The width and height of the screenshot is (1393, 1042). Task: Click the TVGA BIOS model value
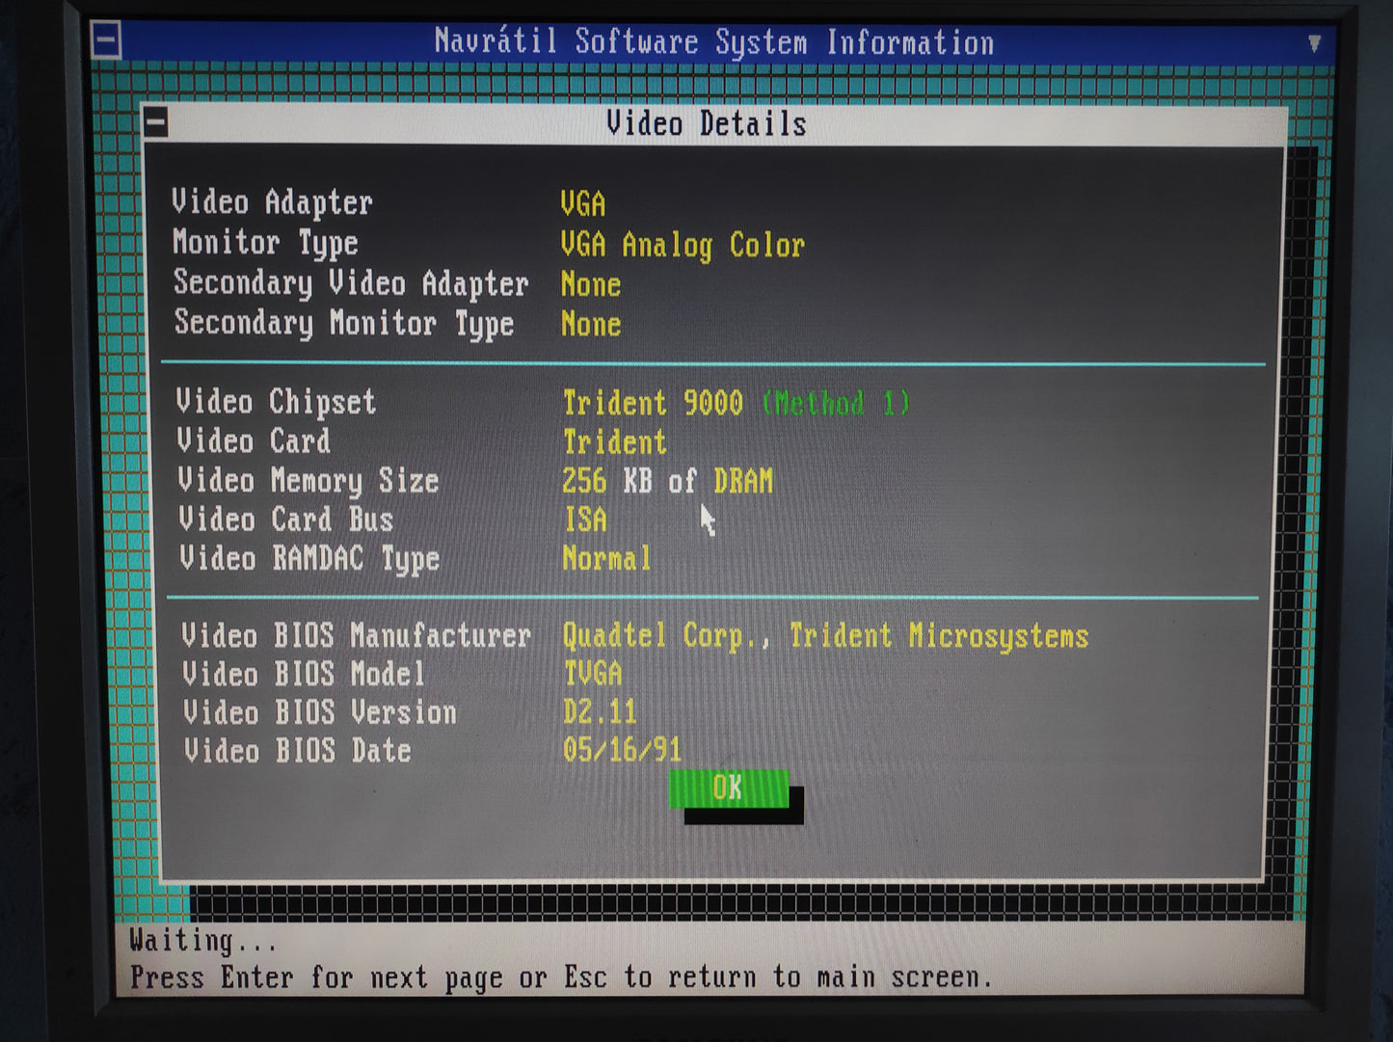[592, 674]
